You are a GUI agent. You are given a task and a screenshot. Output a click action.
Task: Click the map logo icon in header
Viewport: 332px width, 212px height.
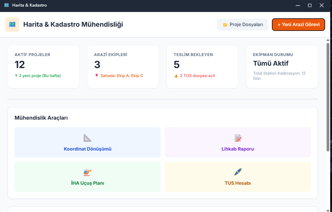point(12,25)
